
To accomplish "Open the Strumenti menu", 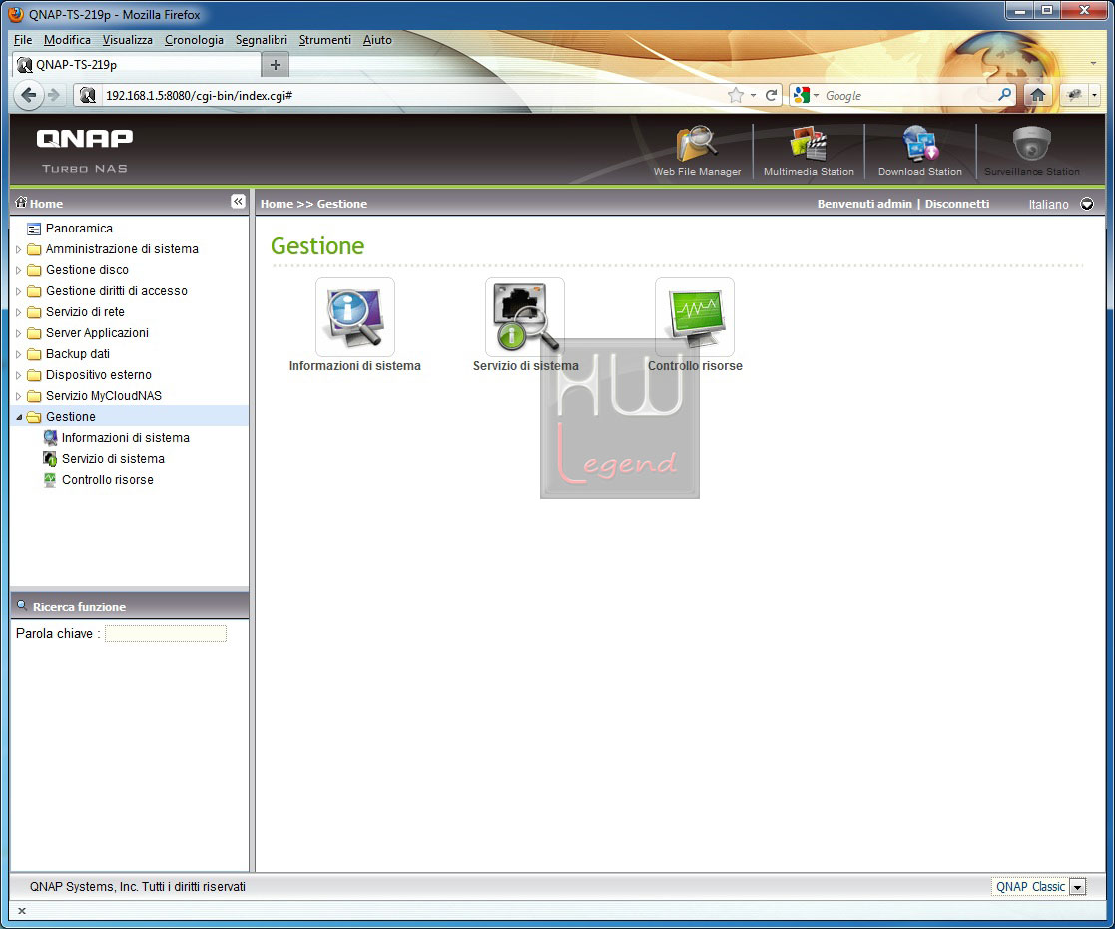I will tap(325, 40).
